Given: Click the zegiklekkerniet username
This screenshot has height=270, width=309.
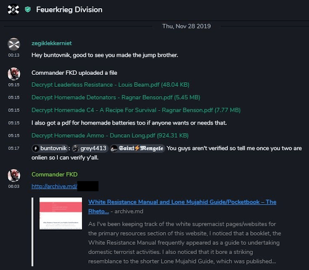Looking at the screenshot, I should click(x=51, y=43).
